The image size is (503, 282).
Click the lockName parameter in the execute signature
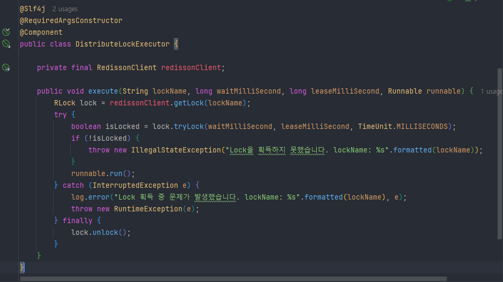[170, 91]
